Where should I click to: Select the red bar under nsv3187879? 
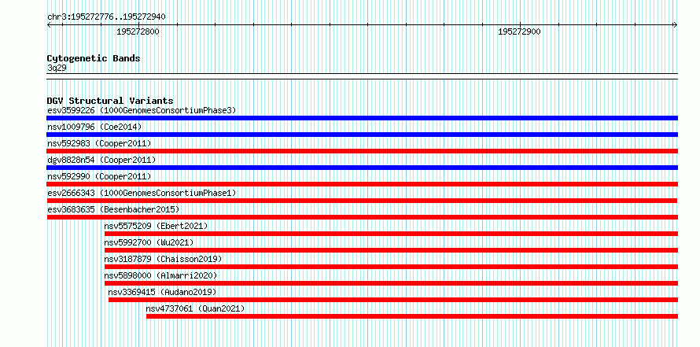click(391, 267)
